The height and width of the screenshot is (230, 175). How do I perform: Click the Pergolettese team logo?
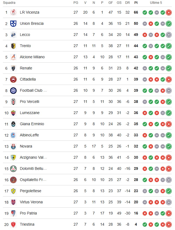pos(13,191)
